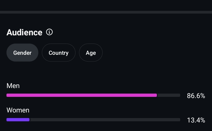Click the Women label

coord(18,110)
